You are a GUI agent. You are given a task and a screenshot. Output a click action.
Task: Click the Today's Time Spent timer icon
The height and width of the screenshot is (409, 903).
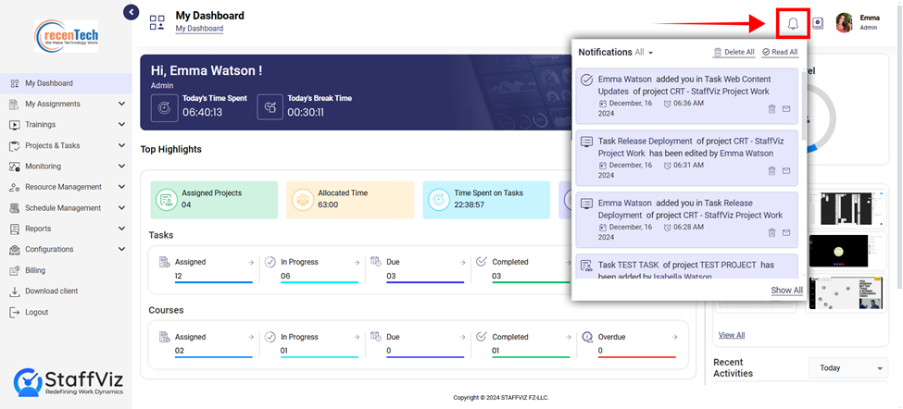pyautogui.click(x=164, y=107)
